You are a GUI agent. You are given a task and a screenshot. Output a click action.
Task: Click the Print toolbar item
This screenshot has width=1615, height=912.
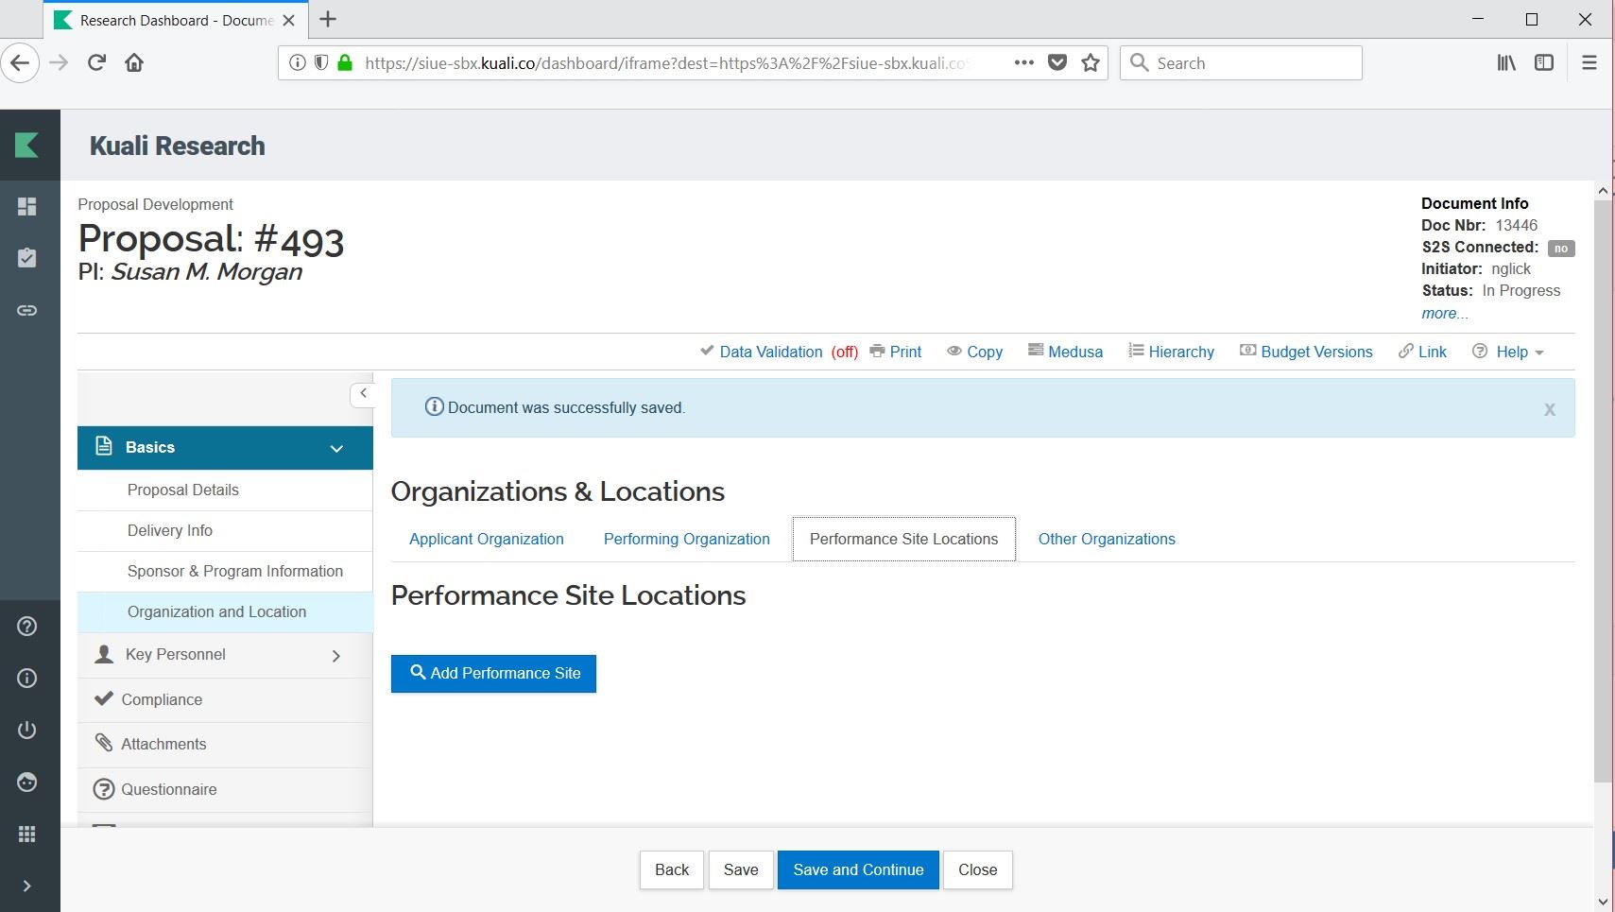pos(895,352)
